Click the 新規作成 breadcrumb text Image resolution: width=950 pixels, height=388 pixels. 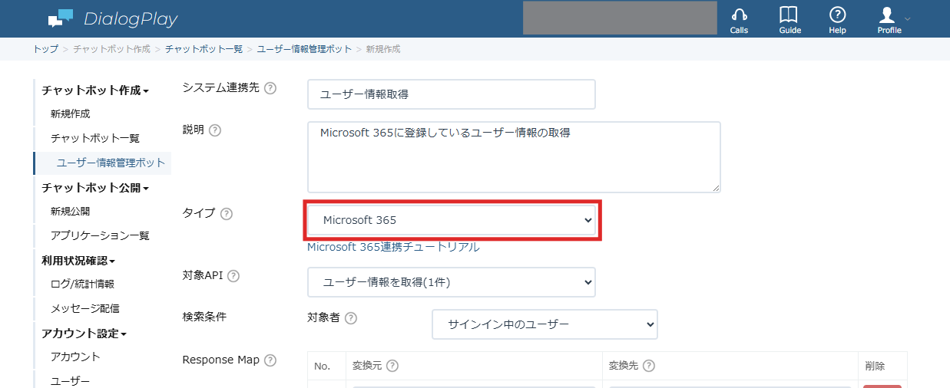(x=383, y=49)
